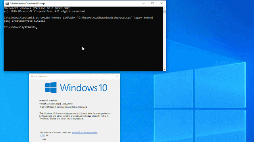This screenshot has height=142, width=254.
Task: Close the Administrator Command Prompt window
Action: click(162, 4)
